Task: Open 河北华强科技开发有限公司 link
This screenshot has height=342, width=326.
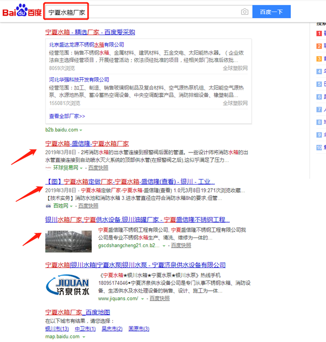Action: [79, 80]
